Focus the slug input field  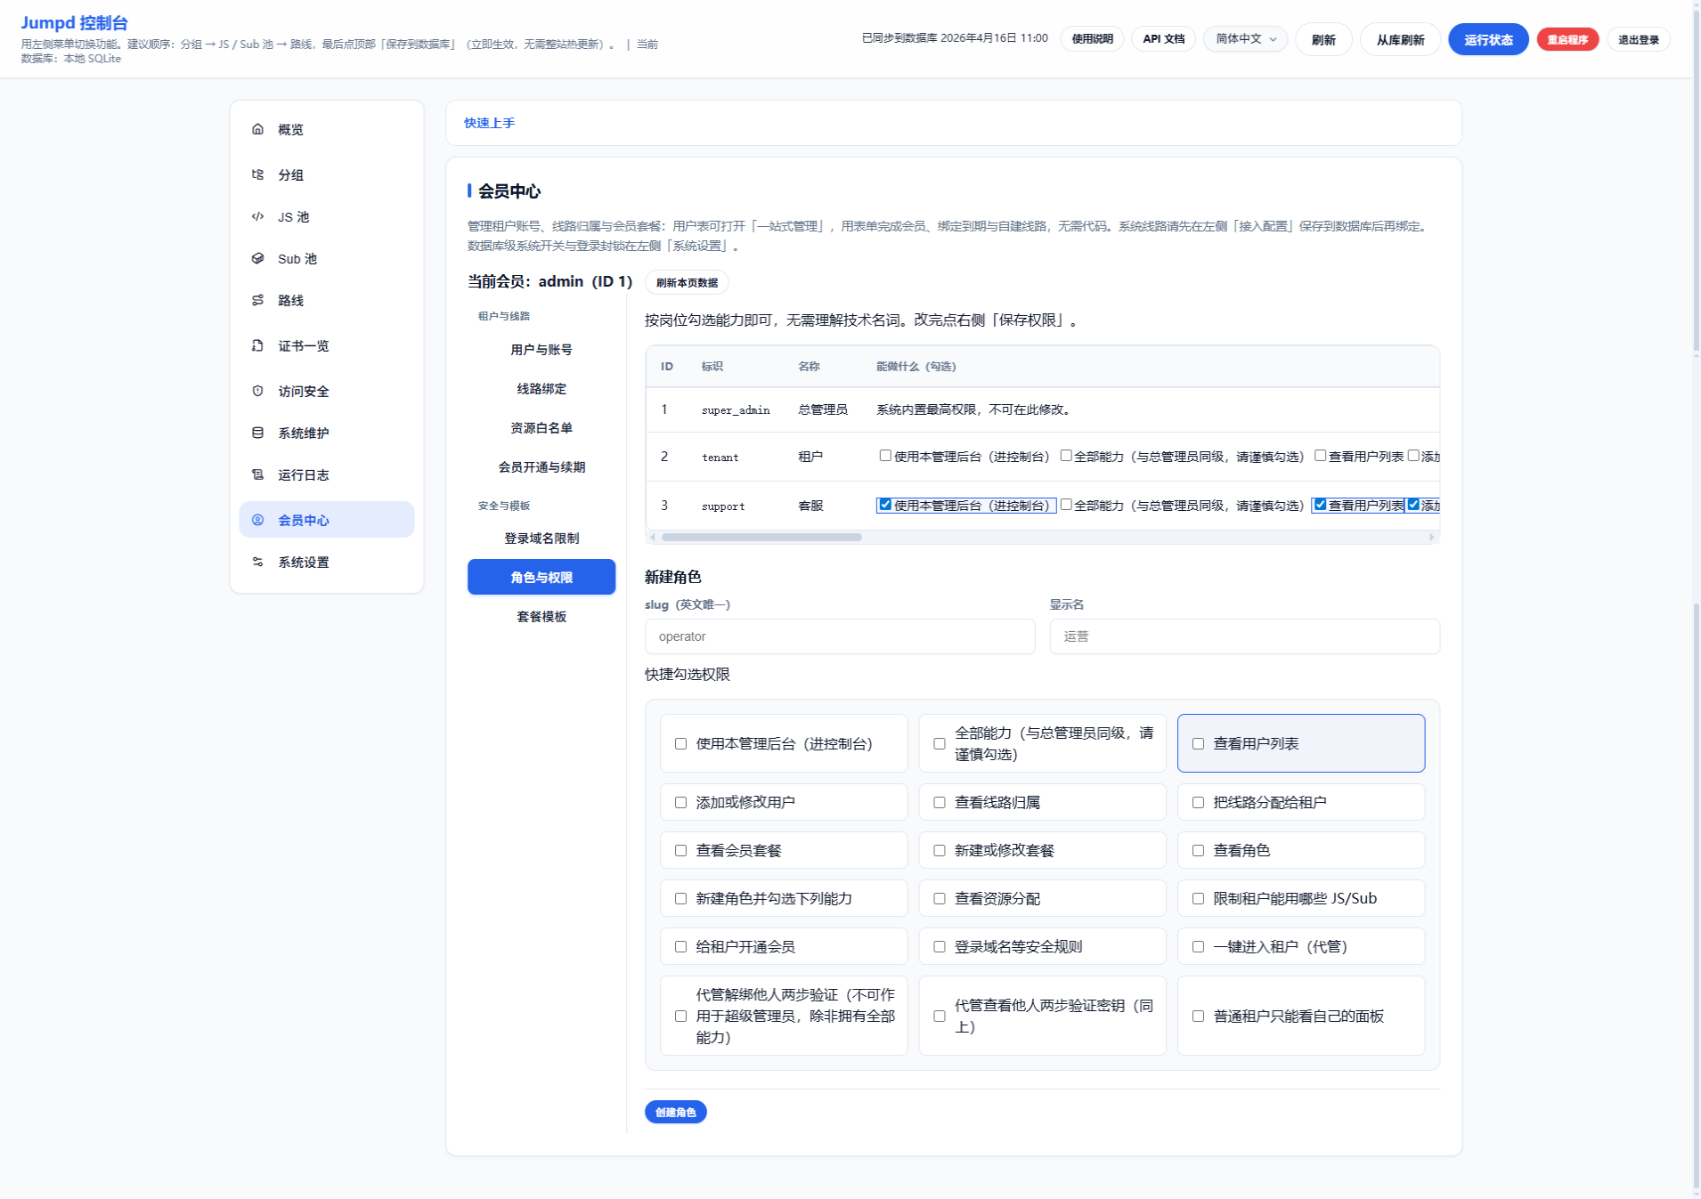[x=839, y=636]
